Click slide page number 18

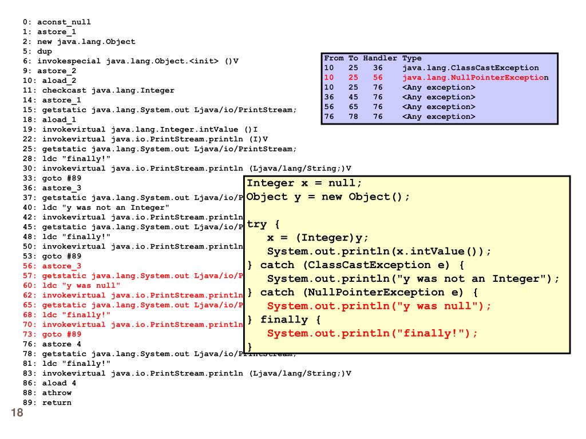(17, 413)
